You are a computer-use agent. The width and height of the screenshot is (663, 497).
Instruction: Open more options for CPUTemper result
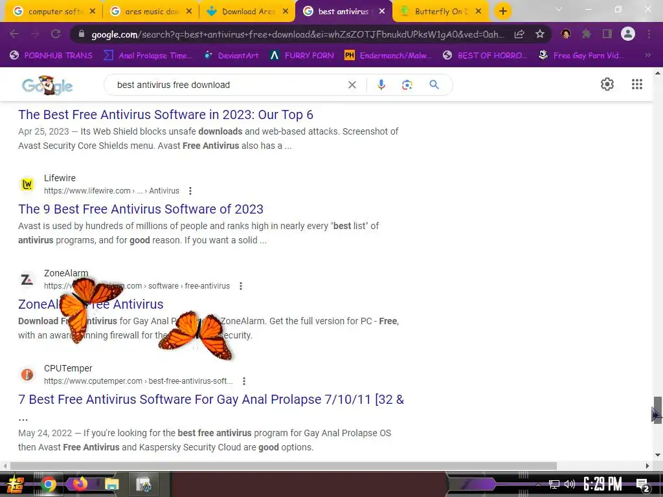click(244, 381)
